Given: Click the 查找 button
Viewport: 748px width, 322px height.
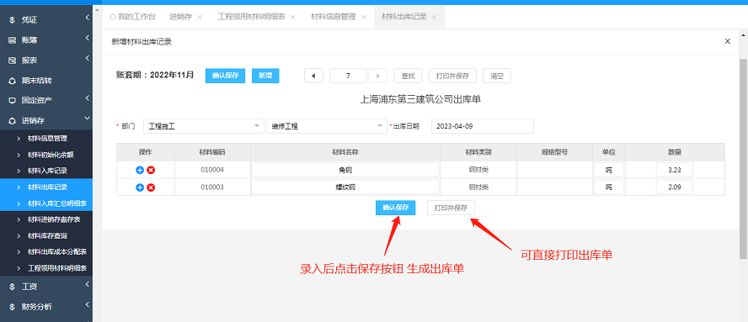Looking at the screenshot, I should 408,76.
